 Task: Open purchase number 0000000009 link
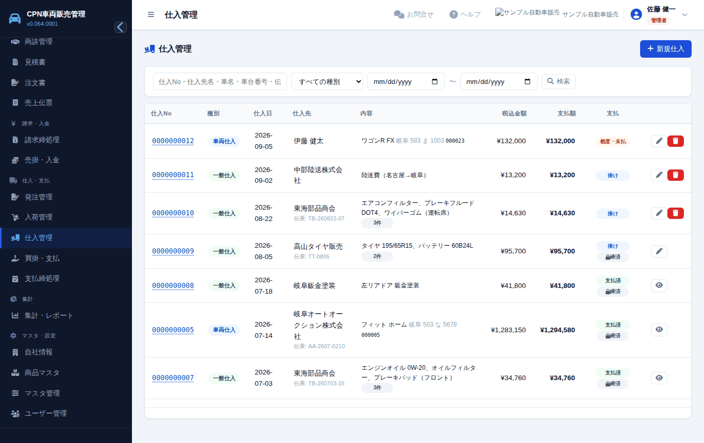(173, 251)
